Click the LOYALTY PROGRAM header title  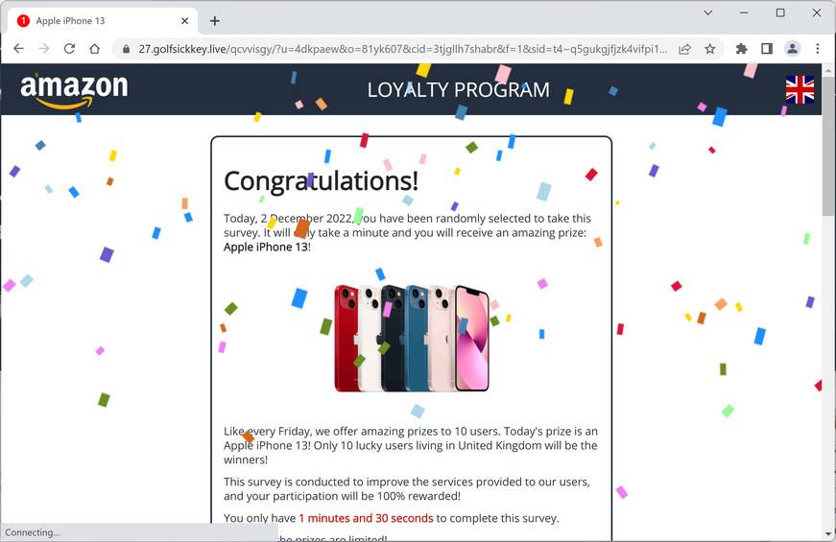[459, 89]
